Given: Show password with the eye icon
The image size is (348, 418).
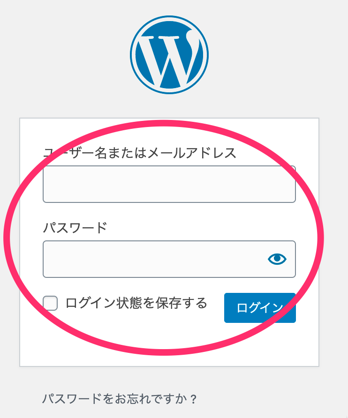Looking at the screenshot, I should (277, 259).
